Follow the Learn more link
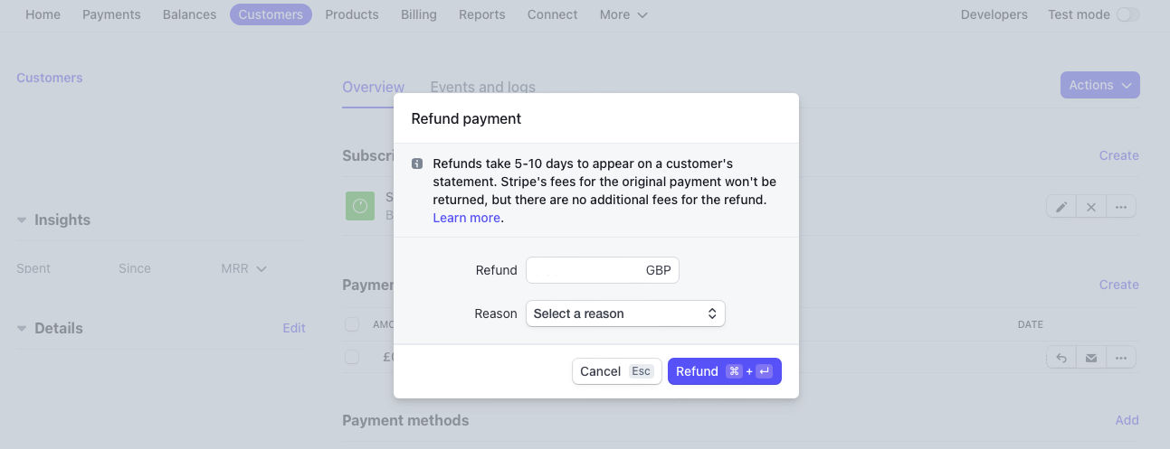Viewport: 1170px width, 449px height. pos(466,218)
